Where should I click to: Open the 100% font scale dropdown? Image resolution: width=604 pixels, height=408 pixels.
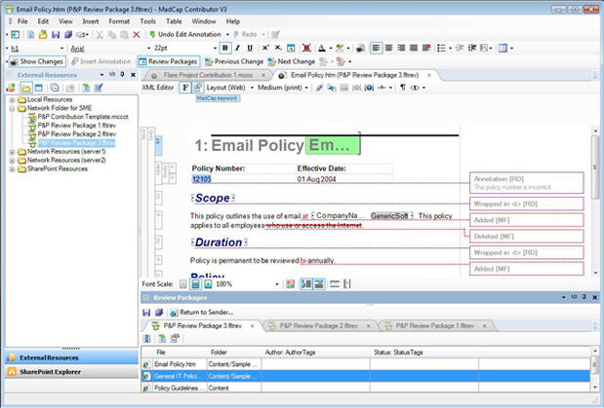tap(276, 284)
